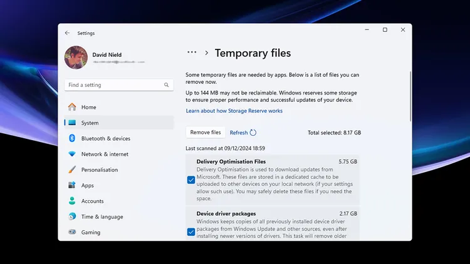Image resolution: width=470 pixels, height=264 pixels.
Task: Open Learn about how Storage Reserve works
Action: (x=234, y=111)
